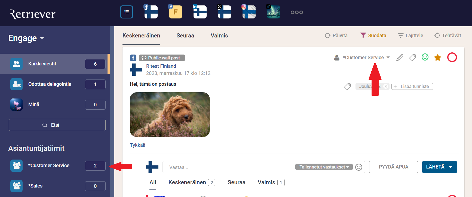Click the Finland flag avatar beside reply box
The height and width of the screenshot is (197, 472).
click(x=152, y=167)
